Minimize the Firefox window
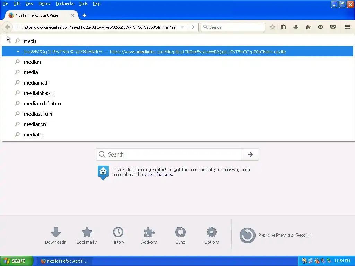The height and width of the screenshot is (266, 355). click(335, 4)
